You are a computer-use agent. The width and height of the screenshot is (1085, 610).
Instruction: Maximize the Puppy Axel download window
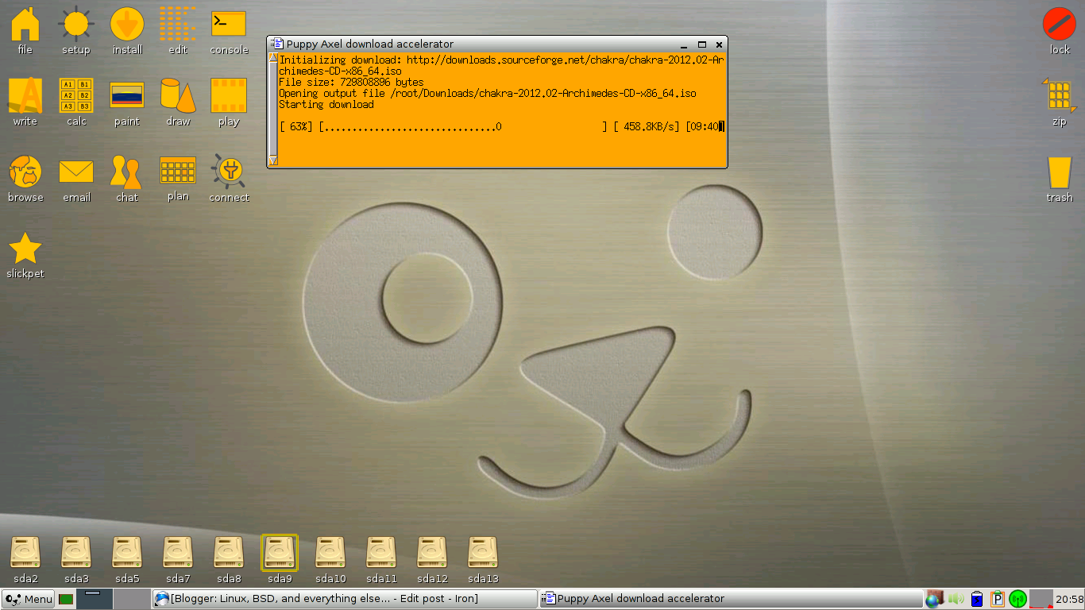coord(702,44)
